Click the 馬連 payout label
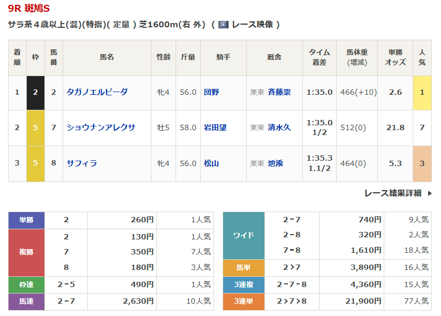This screenshot has width=441, height=316. [x=26, y=302]
